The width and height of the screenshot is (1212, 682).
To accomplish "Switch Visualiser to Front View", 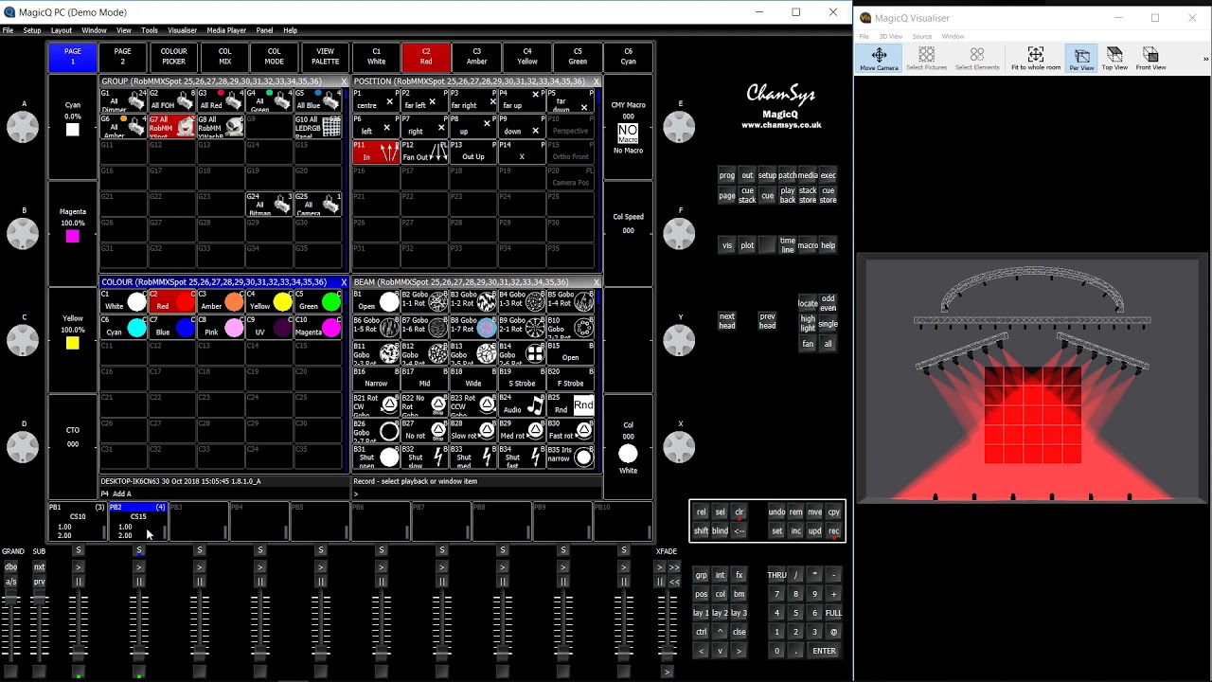I will pos(1150,59).
